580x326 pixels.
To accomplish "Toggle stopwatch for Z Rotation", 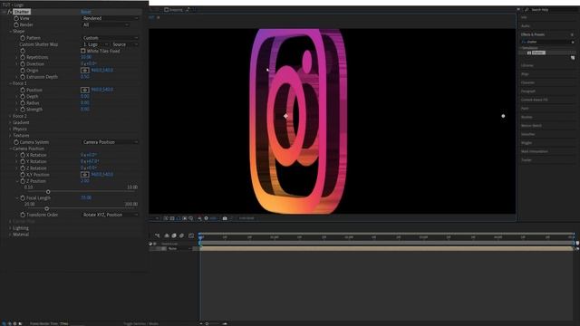I will coord(23,168).
